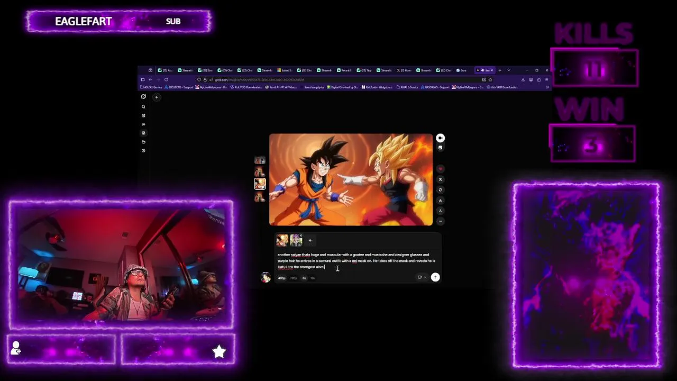Open Saved song lyrics bookmark

pyautogui.click(x=313, y=87)
